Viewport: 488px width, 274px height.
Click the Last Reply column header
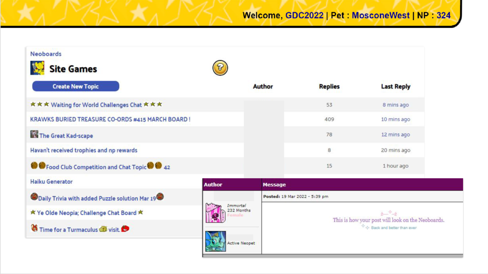click(x=395, y=87)
